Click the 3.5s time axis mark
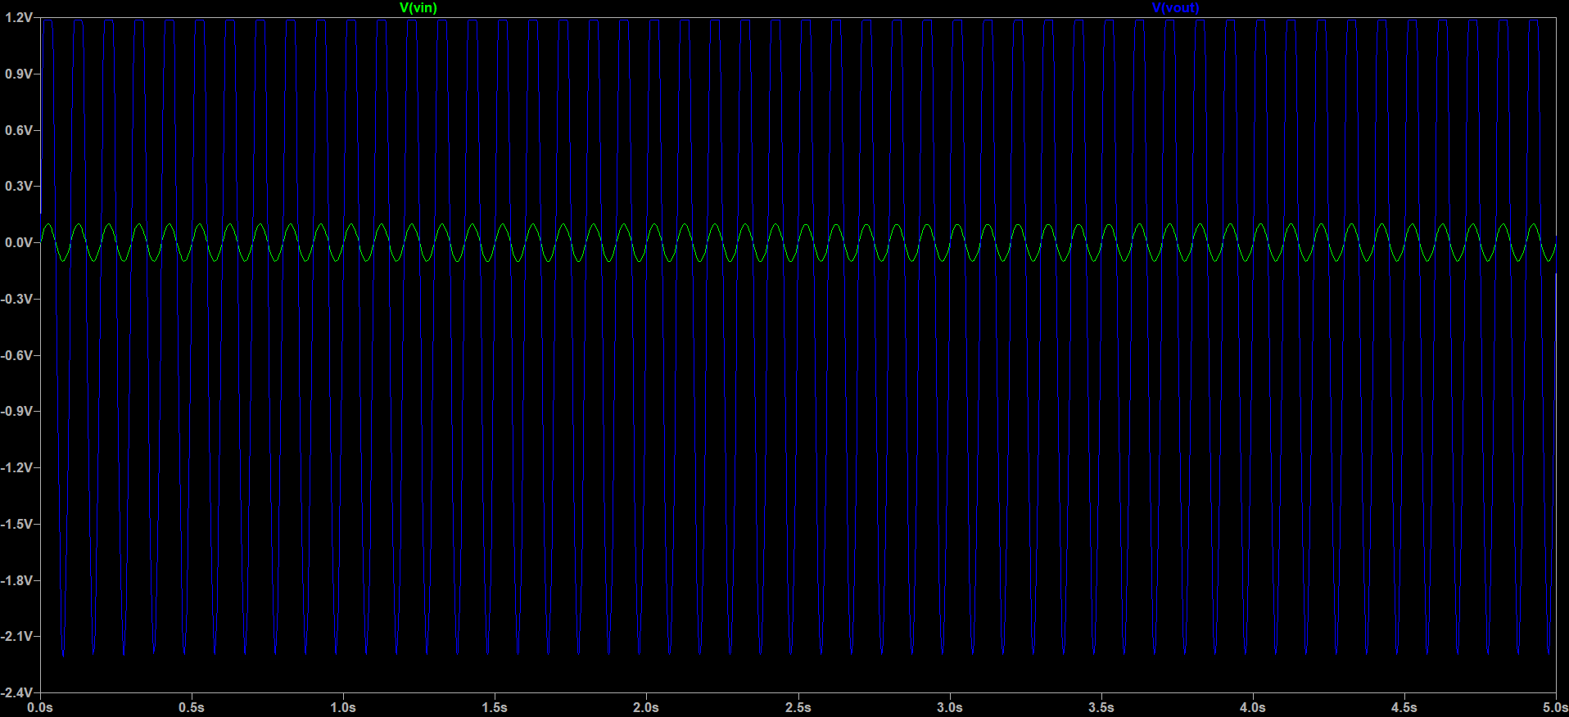The height and width of the screenshot is (717, 1569). click(x=1101, y=707)
